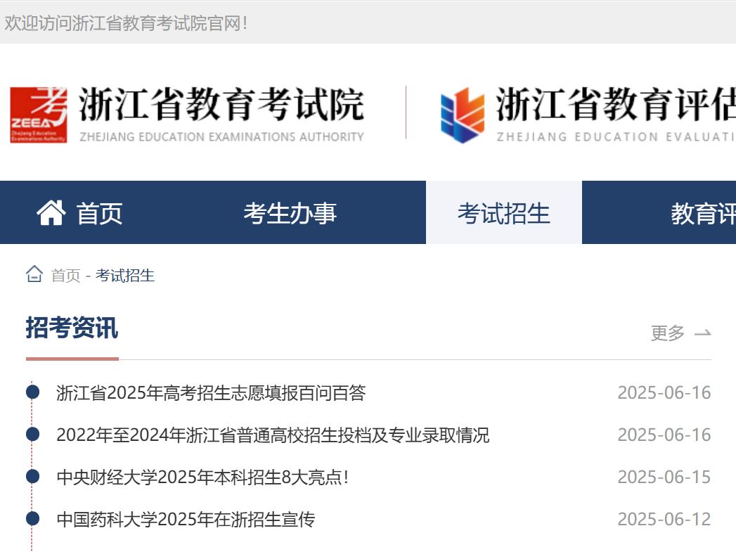
Task: Click 考试招生 in the breadcrumb
Action: (125, 276)
